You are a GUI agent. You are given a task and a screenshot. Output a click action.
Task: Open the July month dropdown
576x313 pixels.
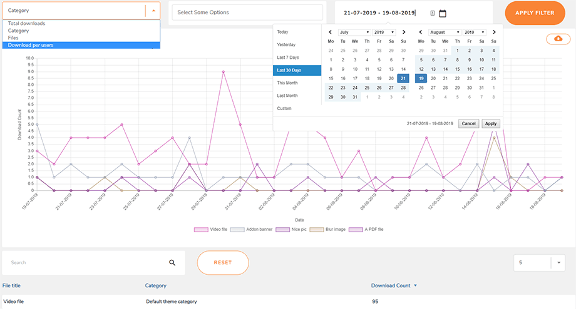pos(354,32)
